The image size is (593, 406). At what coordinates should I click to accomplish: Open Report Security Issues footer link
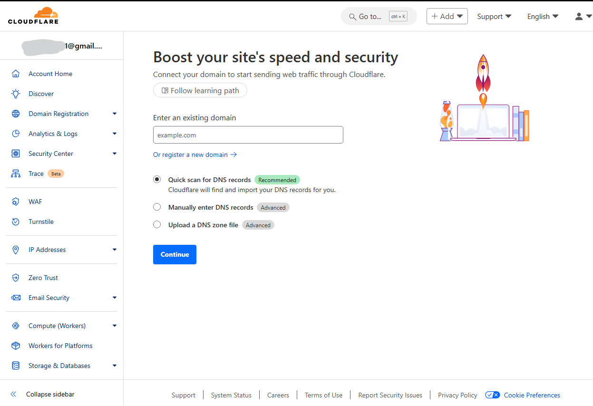pos(390,395)
